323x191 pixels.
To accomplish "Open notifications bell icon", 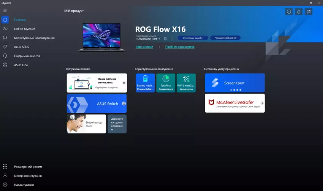I will [299, 12].
